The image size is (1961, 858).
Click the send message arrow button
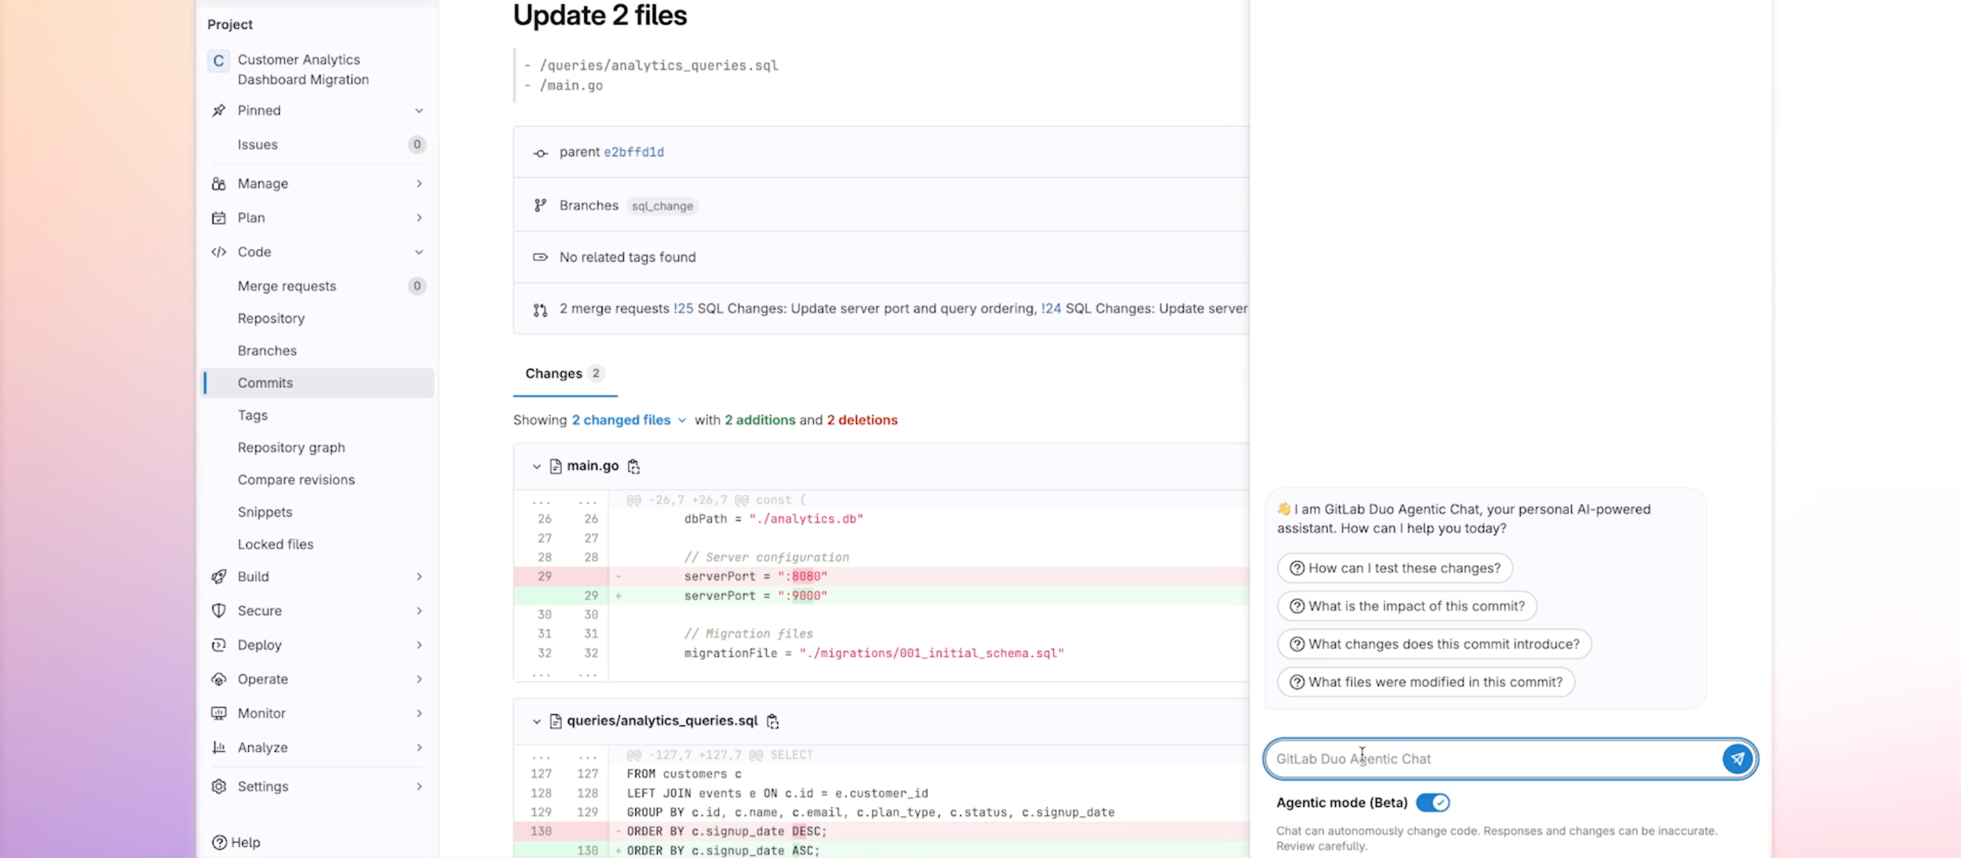[1737, 758]
